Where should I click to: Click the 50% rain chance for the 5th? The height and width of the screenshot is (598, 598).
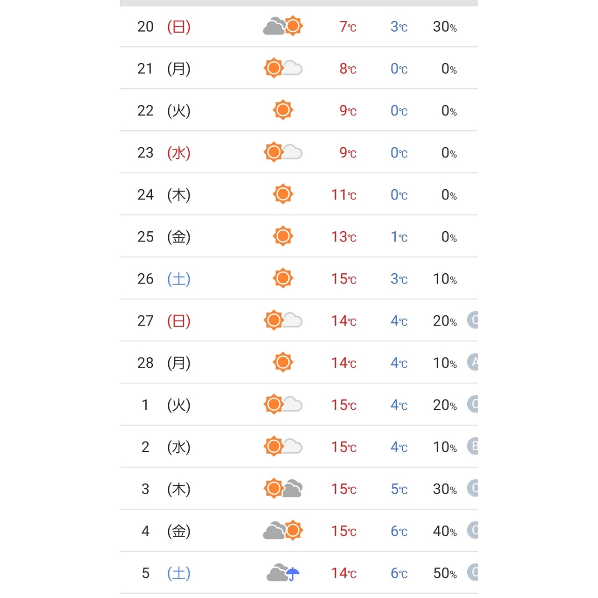tap(445, 573)
